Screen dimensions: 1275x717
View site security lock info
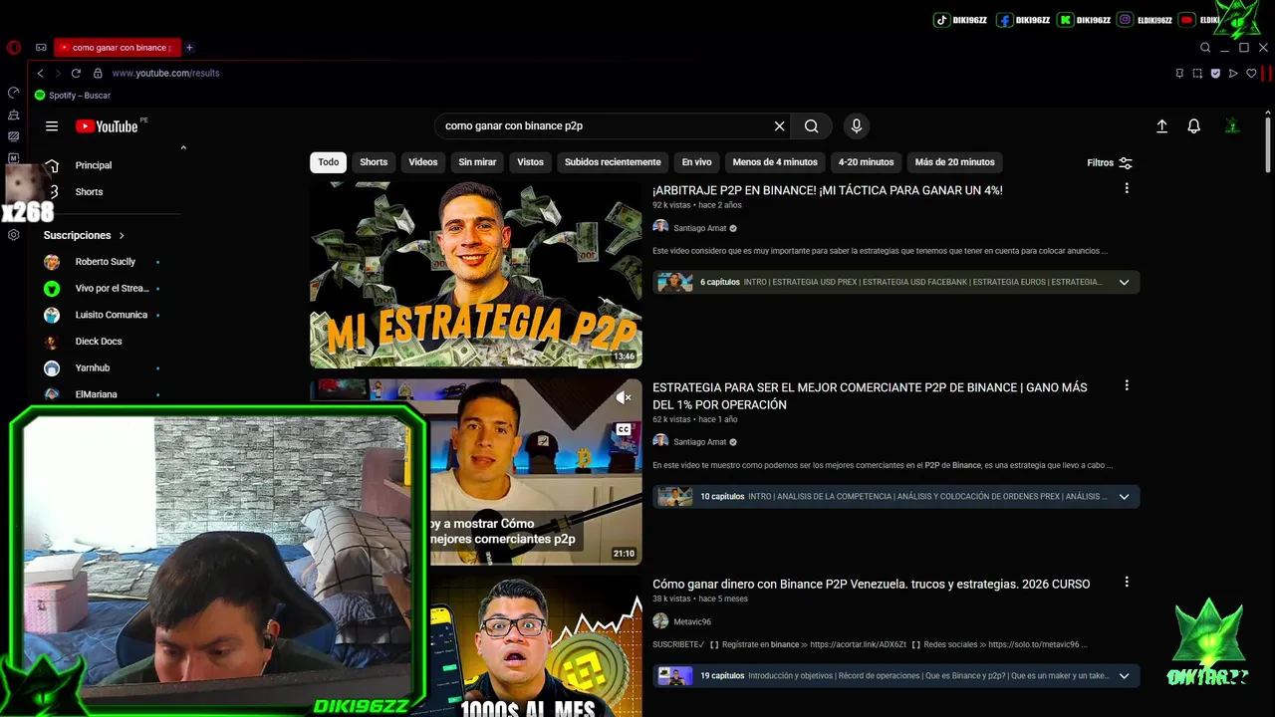pos(98,73)
